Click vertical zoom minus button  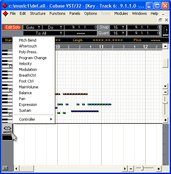tap(165, 92)
